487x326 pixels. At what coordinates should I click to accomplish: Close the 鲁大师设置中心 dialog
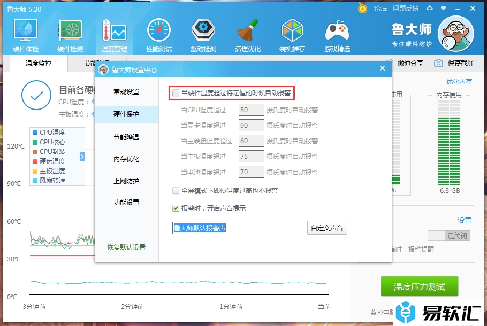click(382, 68)
